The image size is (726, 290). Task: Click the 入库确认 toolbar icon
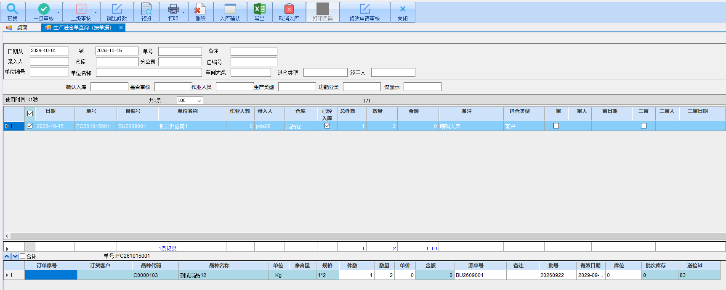click(230, 8)
